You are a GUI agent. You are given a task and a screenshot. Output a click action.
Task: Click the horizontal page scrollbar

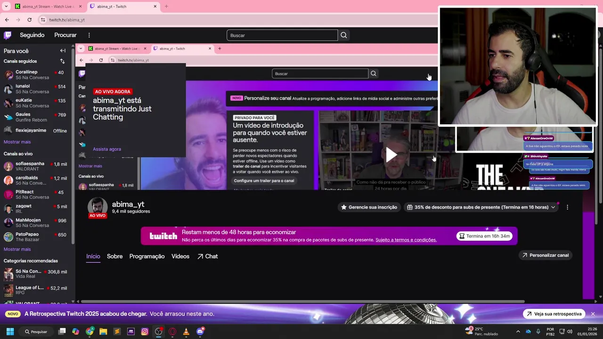(303, 301)
